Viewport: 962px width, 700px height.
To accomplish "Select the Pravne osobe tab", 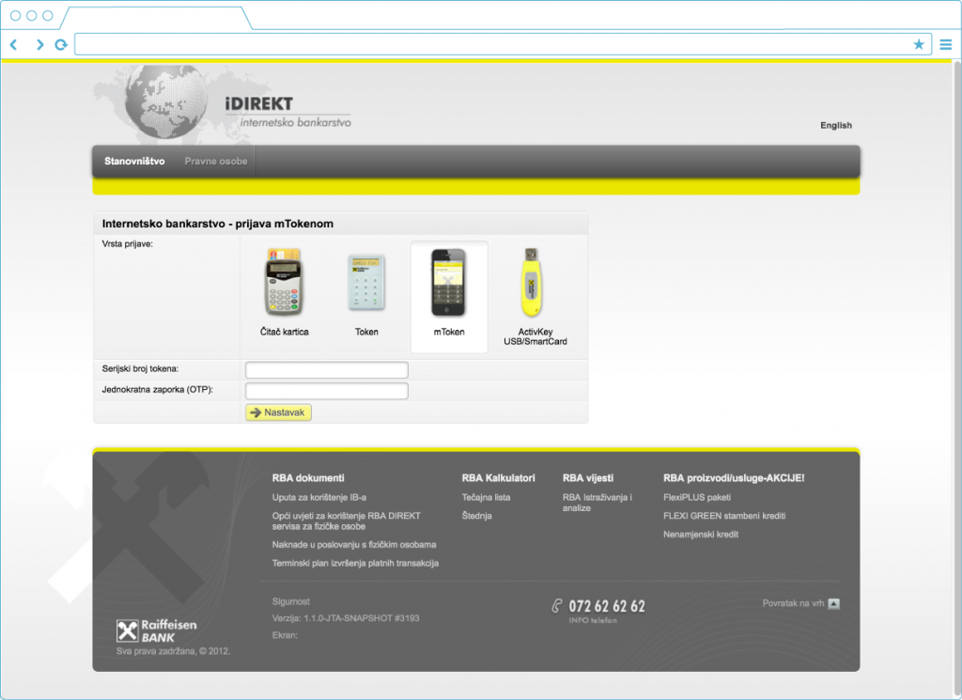I will click(x=216, y=162).
